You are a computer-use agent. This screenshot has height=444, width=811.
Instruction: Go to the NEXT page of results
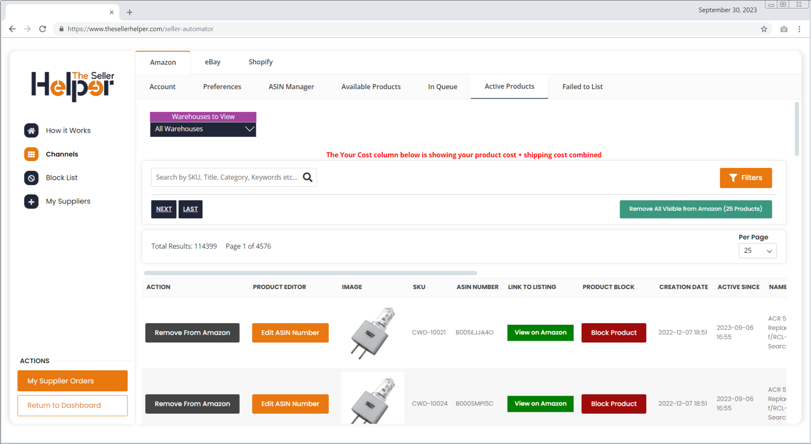tap(164, 209)
